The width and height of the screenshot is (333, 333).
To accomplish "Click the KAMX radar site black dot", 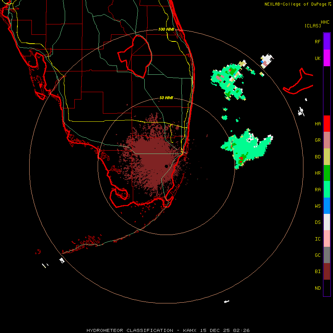I will coord(166,166).
